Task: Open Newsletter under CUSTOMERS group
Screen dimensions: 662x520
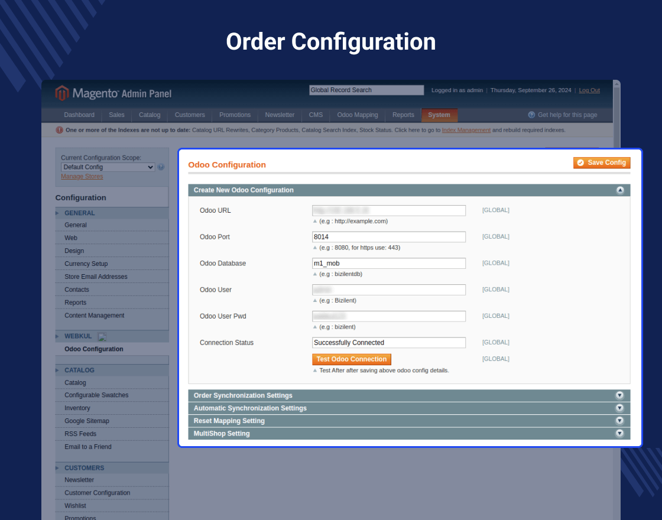Action: coord(79,480)
